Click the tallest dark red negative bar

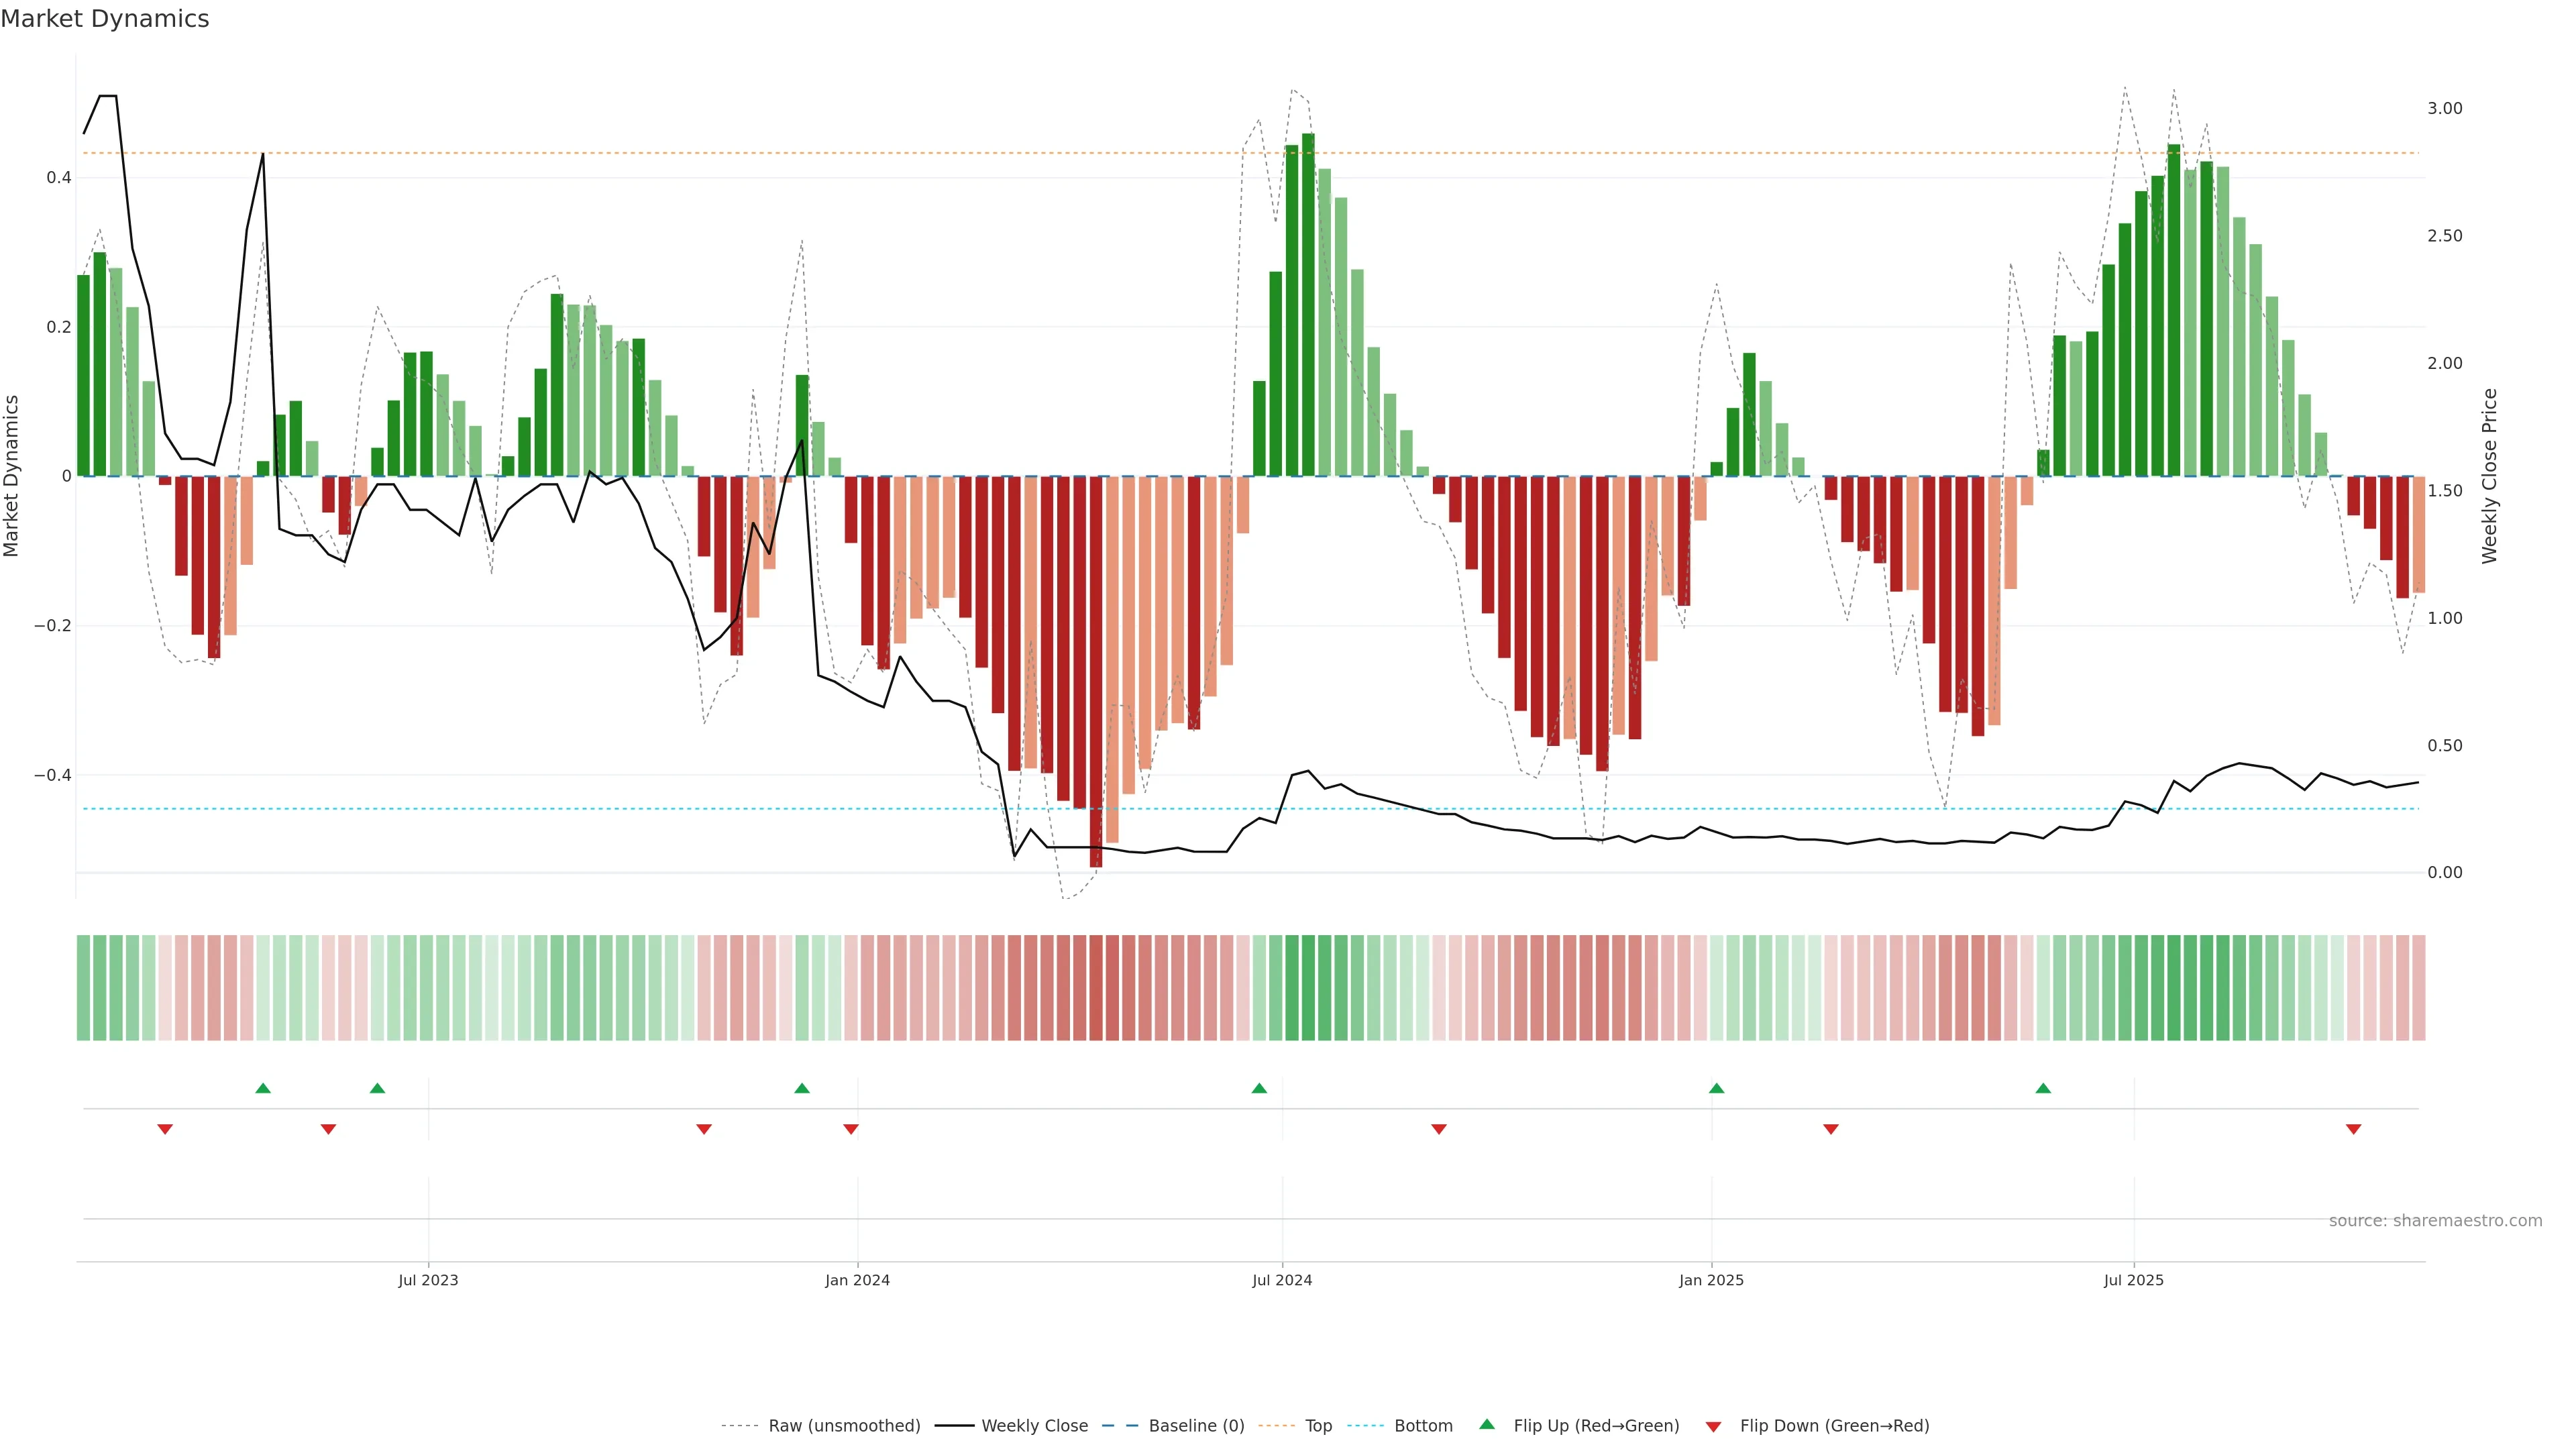click(x=1096, y=670)
